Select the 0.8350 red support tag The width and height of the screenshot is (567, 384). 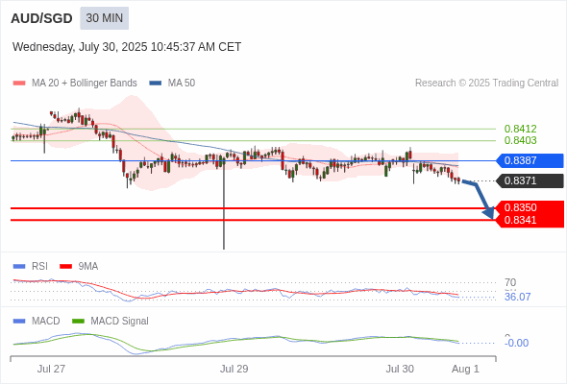530,207
